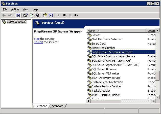Open the Action menu
The width and height of the screenshot is (161, 114).
tap(15, 9)
